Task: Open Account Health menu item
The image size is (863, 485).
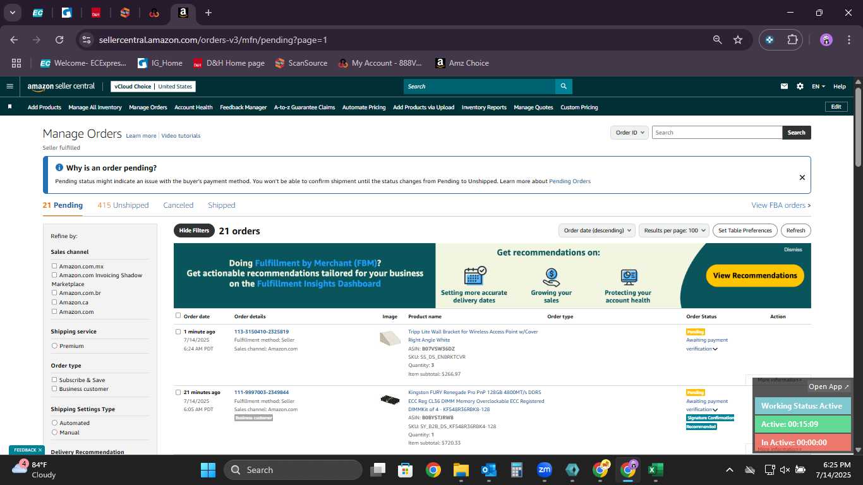Action: pyautogui.click(x=193, y=107)
